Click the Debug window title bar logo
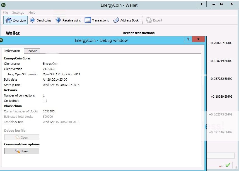239x171 pixels. tap(1, 40)
